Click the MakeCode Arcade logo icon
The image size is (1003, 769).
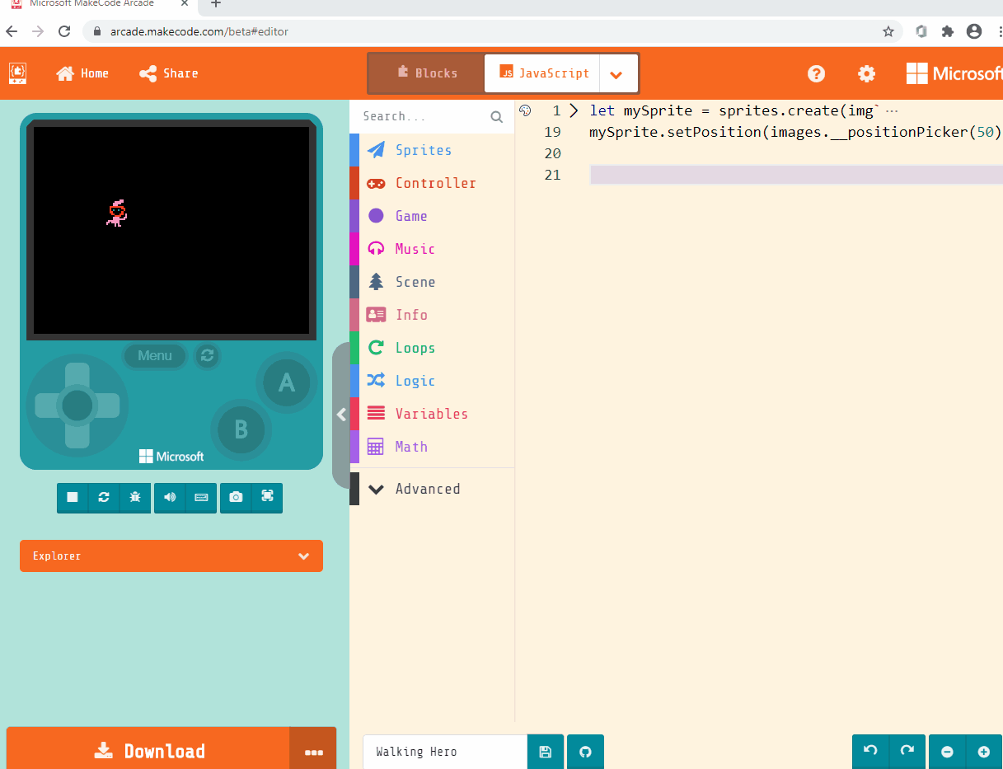coord(17,73)
